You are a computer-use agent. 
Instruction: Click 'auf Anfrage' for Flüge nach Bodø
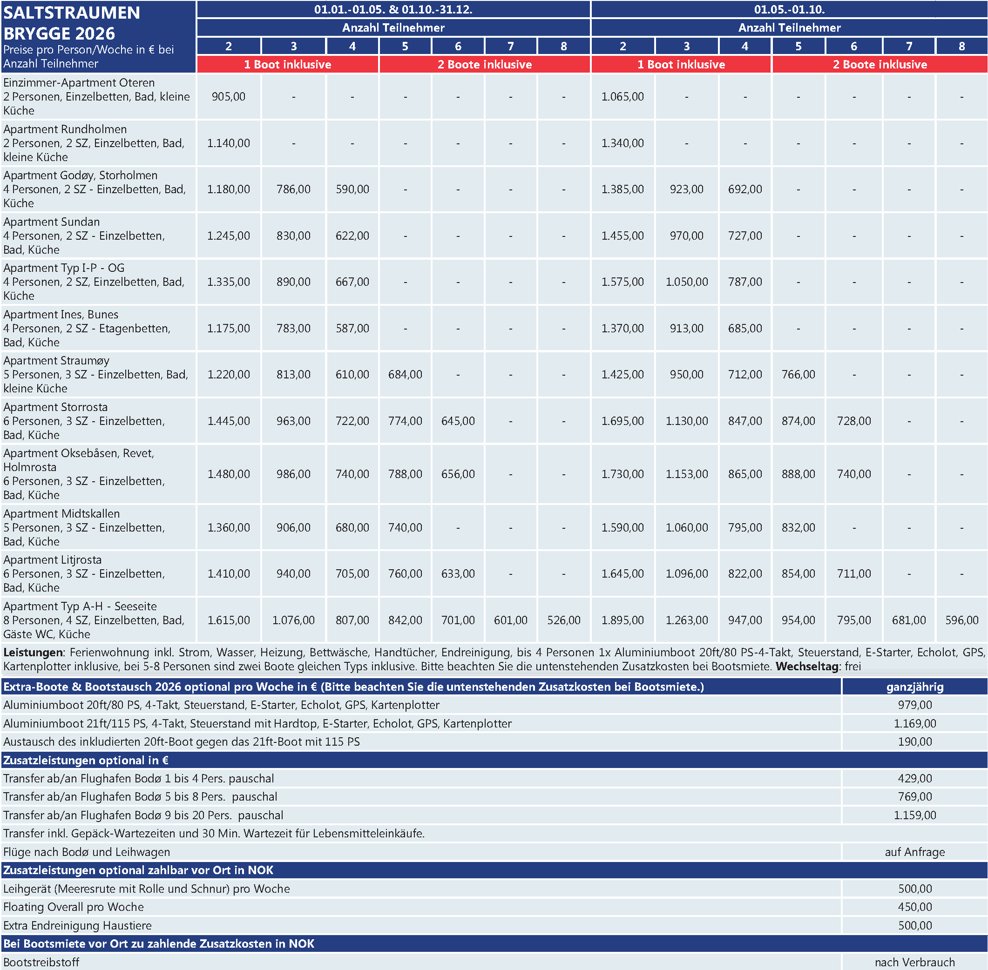914,852
